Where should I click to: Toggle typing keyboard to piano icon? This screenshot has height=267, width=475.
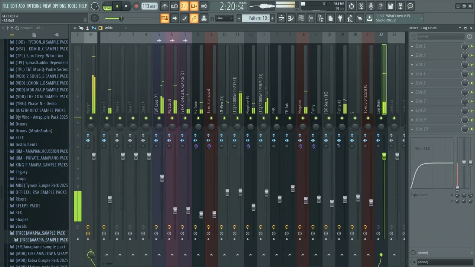click(x=165, y=18)
